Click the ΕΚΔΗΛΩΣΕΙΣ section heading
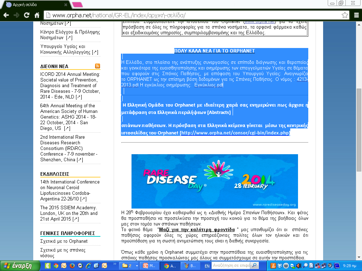 coord(55,174)
